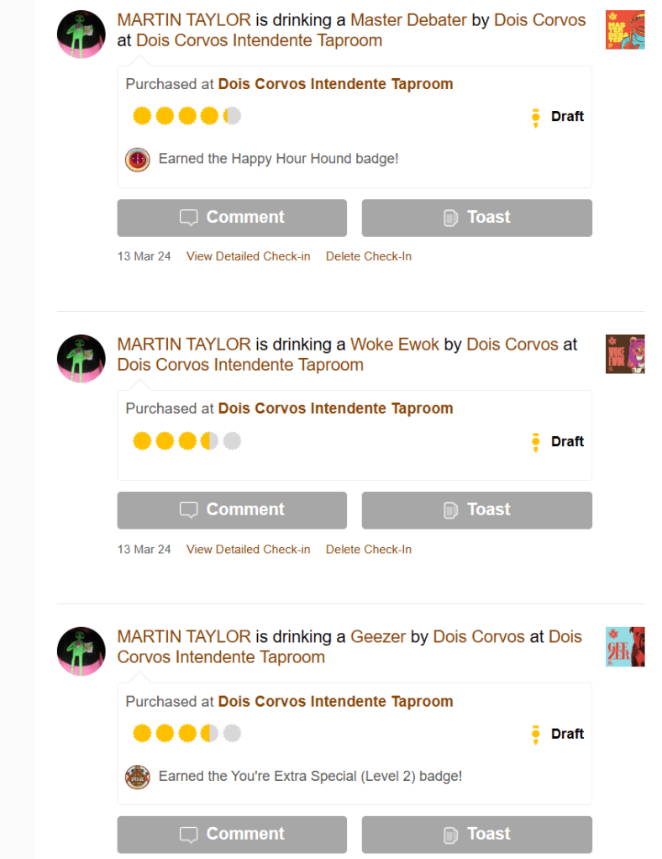Screen dimensions: 662x859
Task: Click the Happy Hour Hound badge icon
Action: point(137,159)
